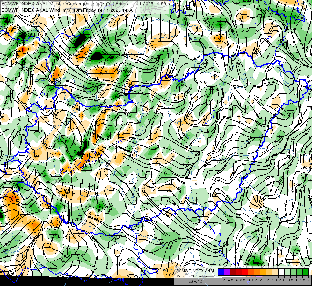Click the -5 tick value on legend scale
Viewport: 312px width, 286px height.
coord(224,280)
